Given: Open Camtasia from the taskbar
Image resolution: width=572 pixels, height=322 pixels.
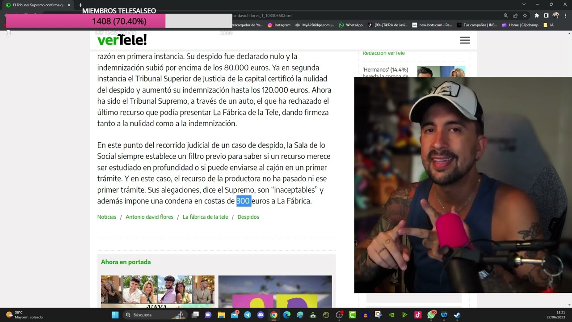Looking at the screenshot, I should tap(353, 315).
